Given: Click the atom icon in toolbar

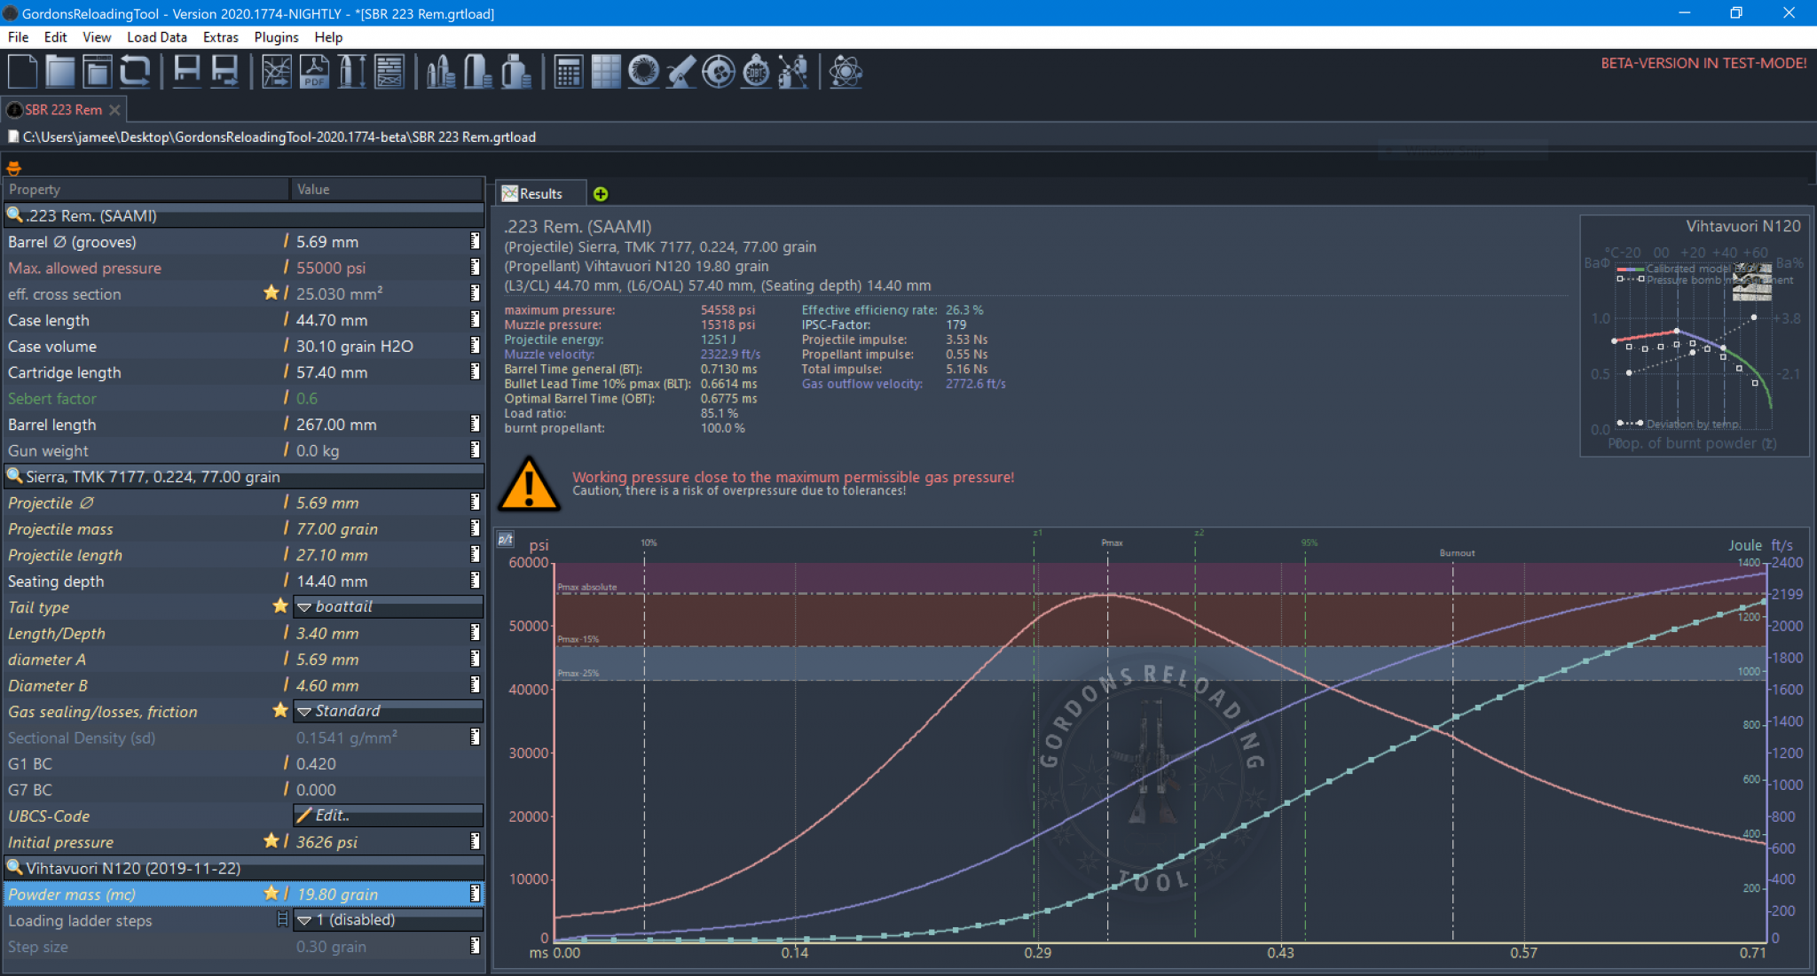Looking at the screenshot, I should [x=846, y=72].
